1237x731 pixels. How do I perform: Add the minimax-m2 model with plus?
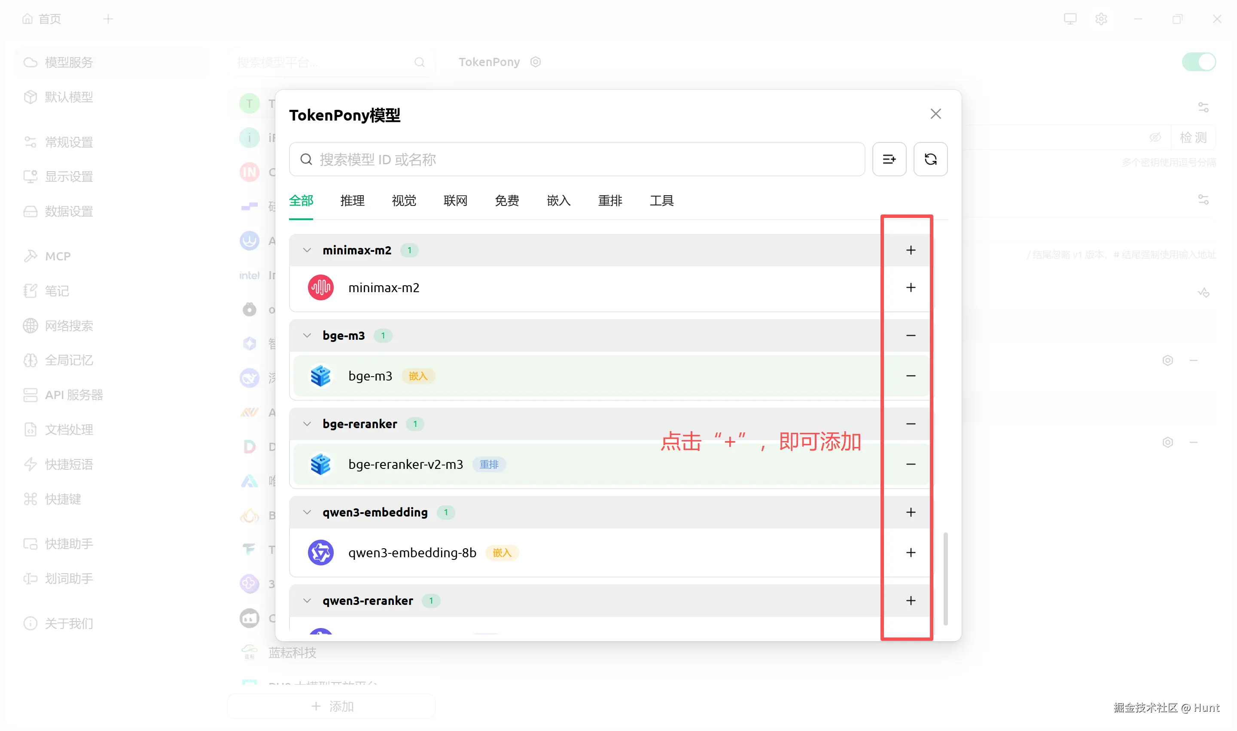click(x=910, y=288)
